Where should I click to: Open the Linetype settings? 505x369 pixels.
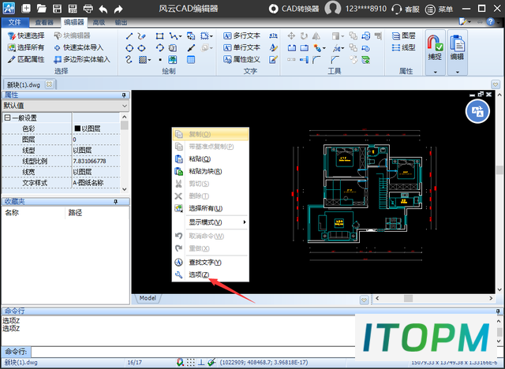point(403,47)
